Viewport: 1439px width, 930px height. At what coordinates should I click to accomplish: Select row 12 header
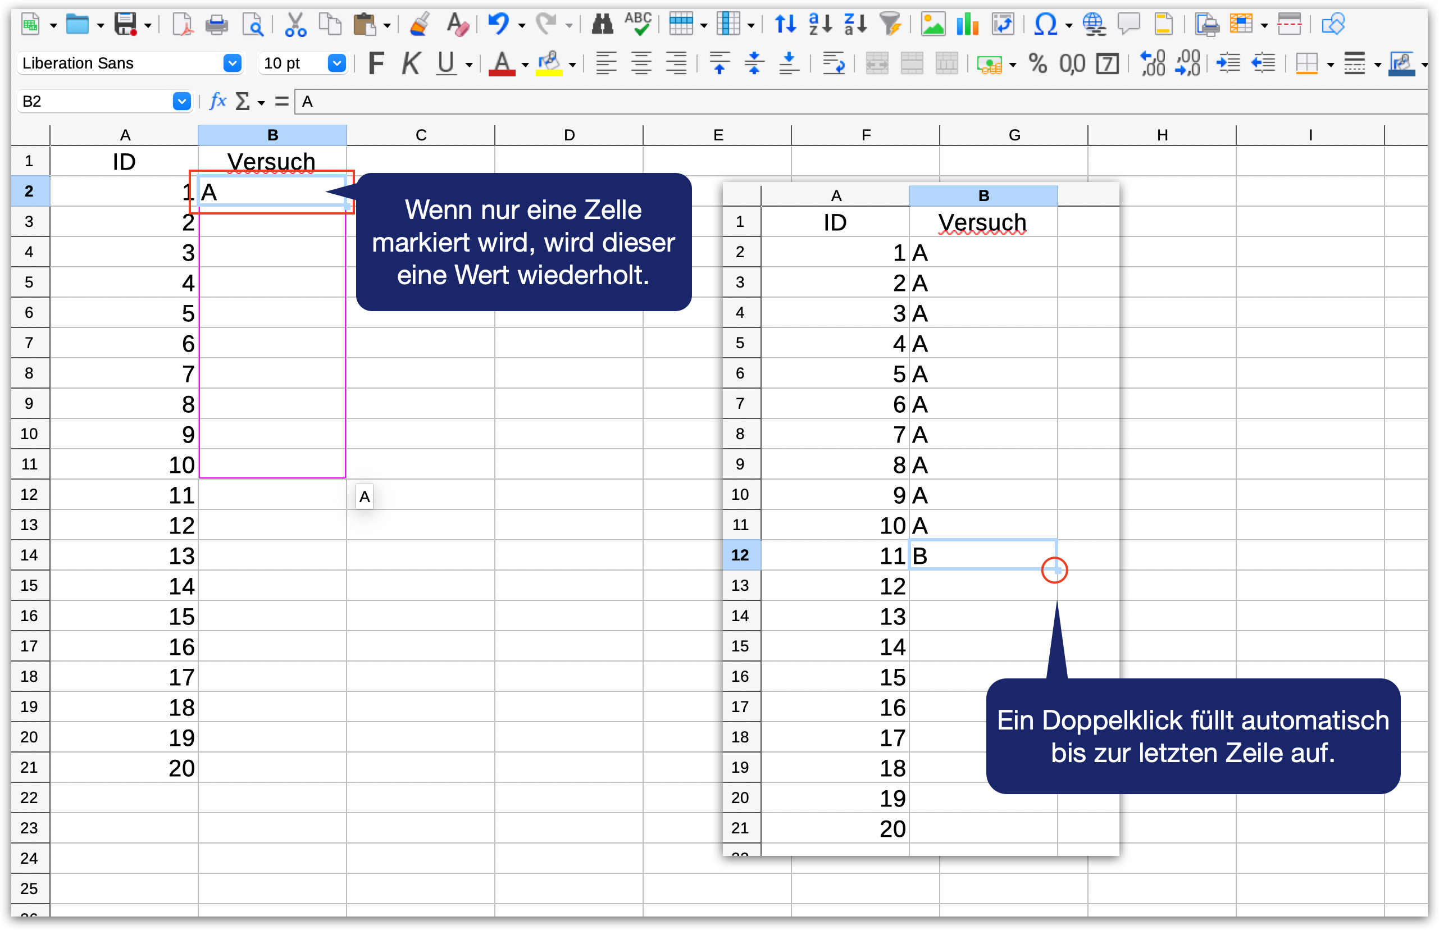click(29, 495)
